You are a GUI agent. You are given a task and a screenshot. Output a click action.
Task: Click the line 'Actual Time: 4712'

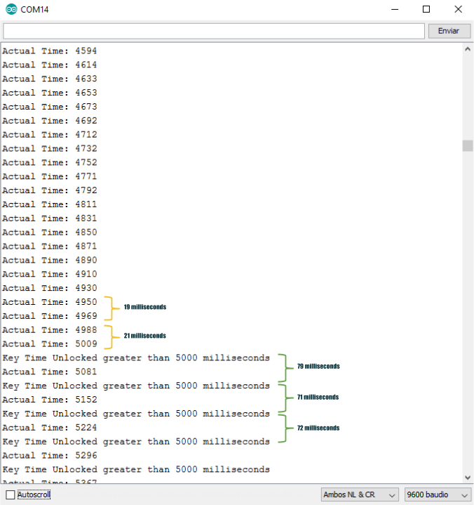pyautogui.click(x=50, y=135)
